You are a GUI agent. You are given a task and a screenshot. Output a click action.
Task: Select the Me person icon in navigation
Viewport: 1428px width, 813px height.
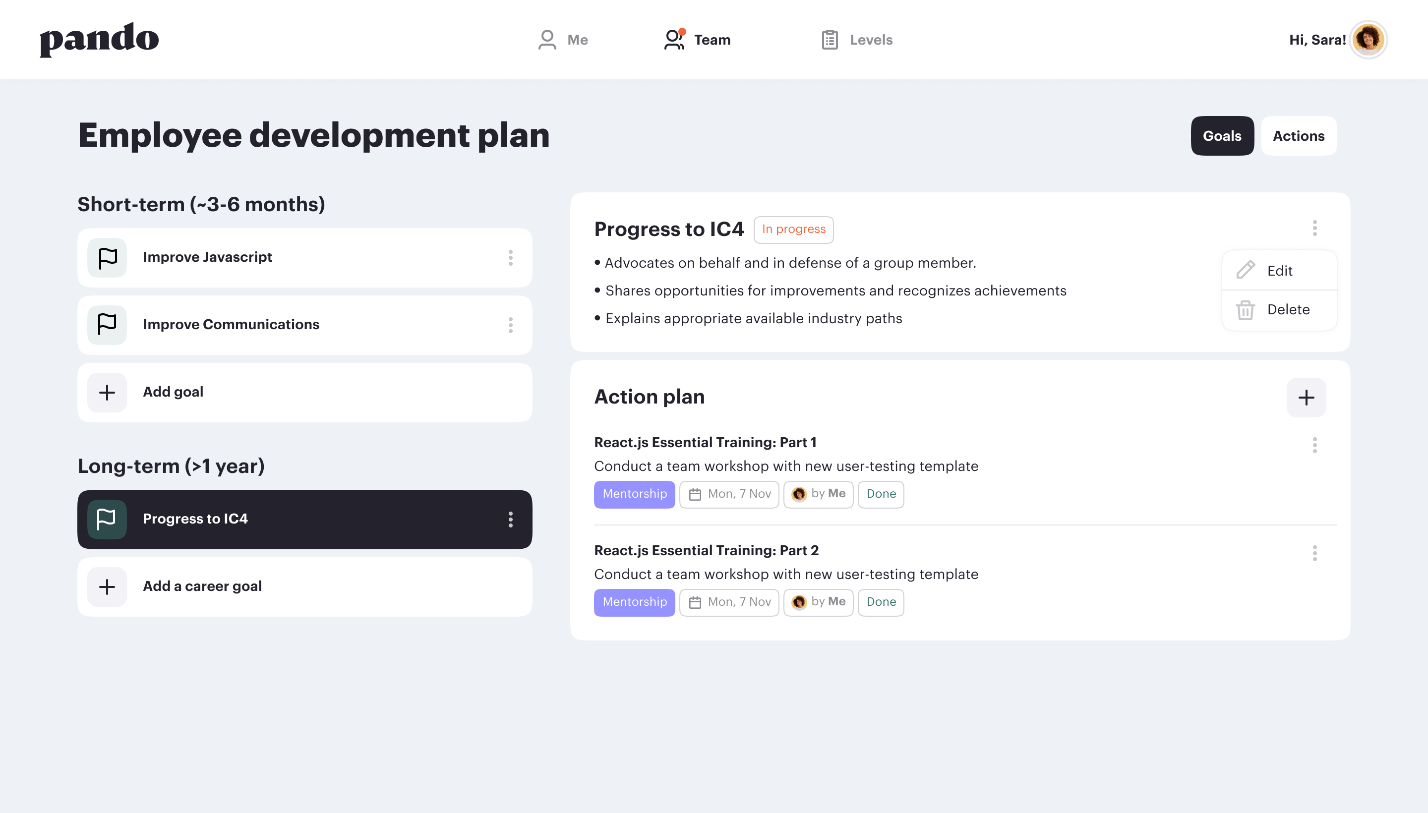point(547,39)
